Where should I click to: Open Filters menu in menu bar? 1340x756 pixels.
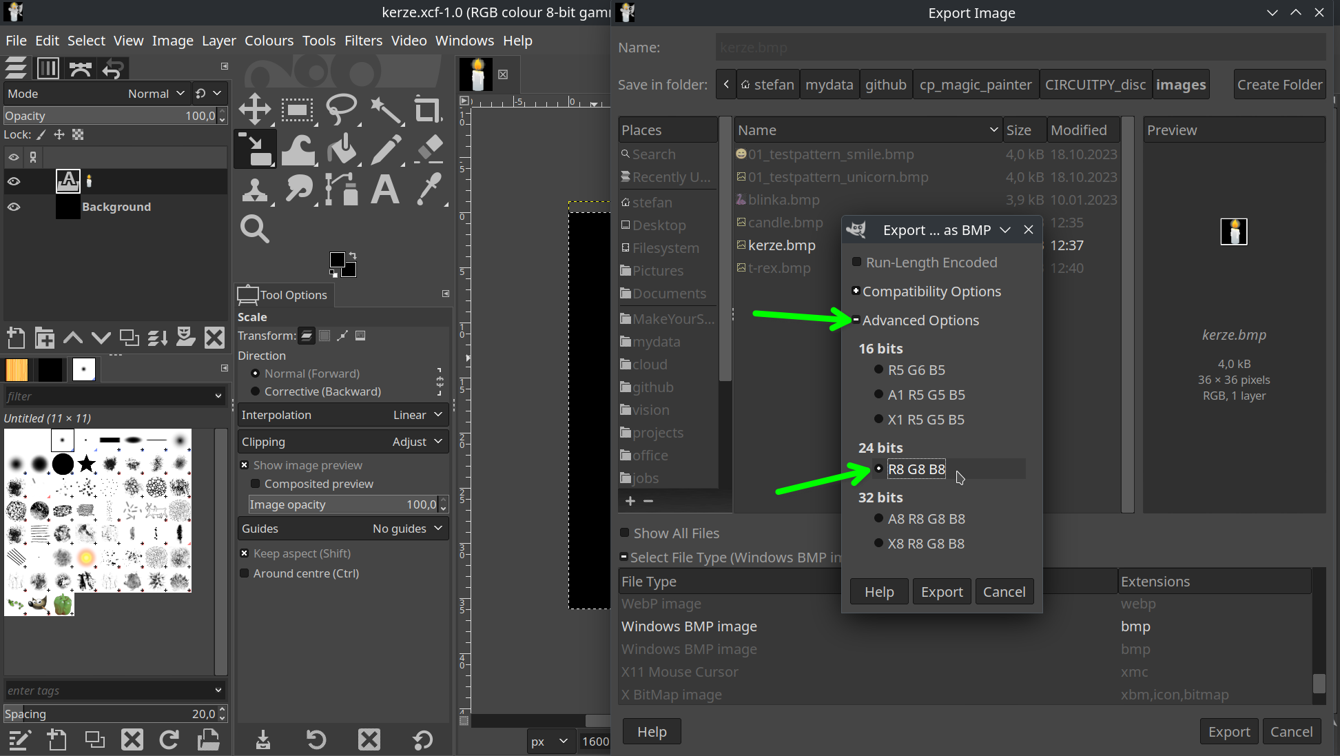click(362, 41)
